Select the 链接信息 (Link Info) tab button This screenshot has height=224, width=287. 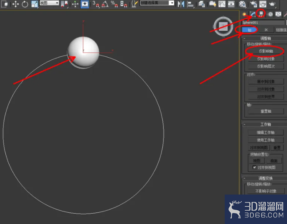pos(281,30)
